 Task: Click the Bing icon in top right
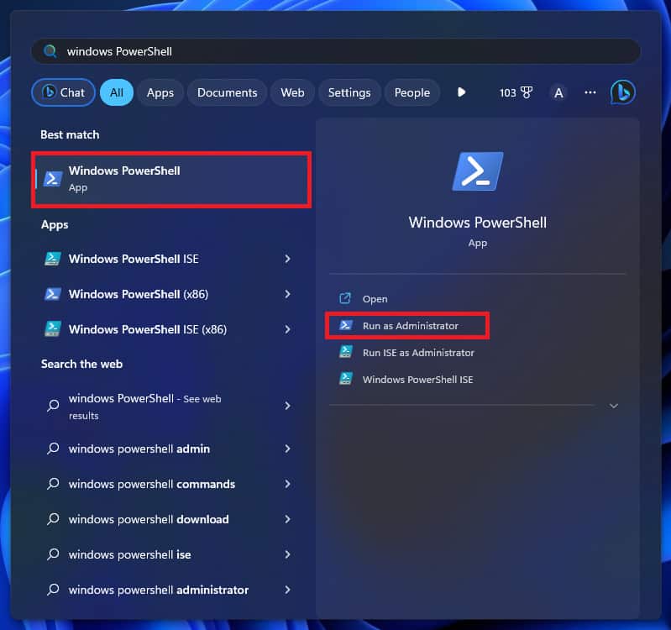[622, 92]
